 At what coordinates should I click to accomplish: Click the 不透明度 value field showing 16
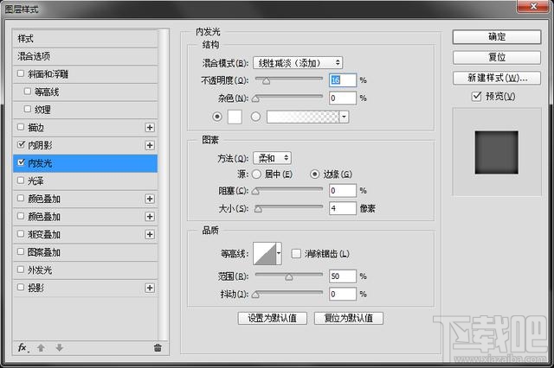(343, 80)
